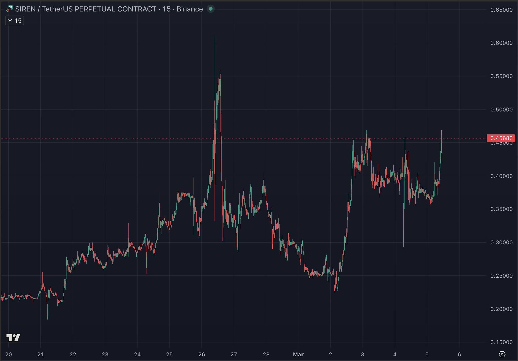Click date 6 on the time axis
The image size is (518, 361).
click(x=459, y=354)
